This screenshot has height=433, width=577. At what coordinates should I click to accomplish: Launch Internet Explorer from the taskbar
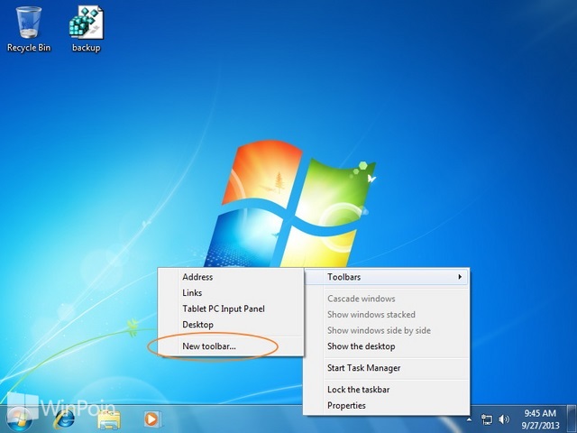click(x=64, y=419)
